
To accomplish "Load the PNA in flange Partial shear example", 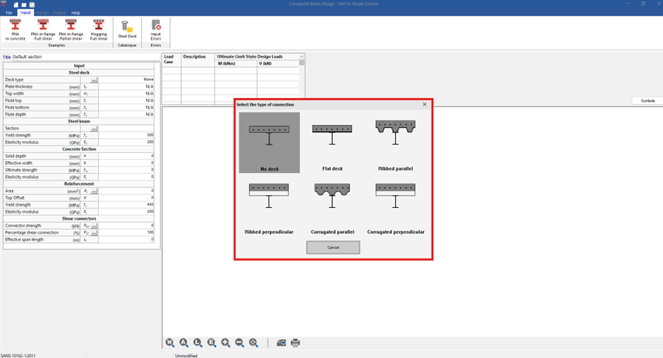I will click(x=71, y=30).
